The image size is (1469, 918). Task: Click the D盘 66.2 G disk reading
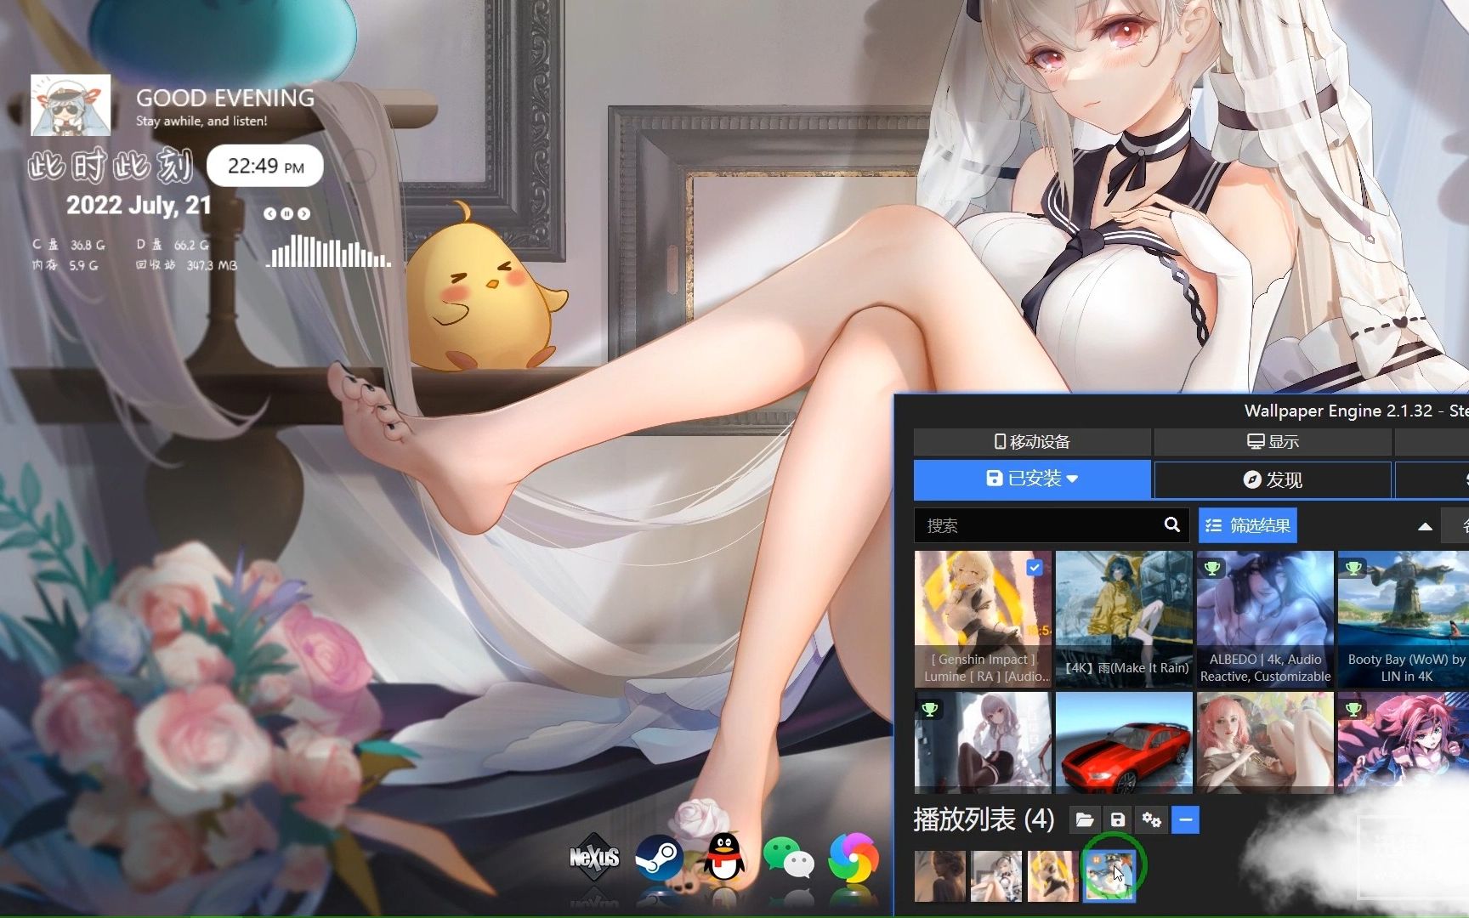[173, 245]
